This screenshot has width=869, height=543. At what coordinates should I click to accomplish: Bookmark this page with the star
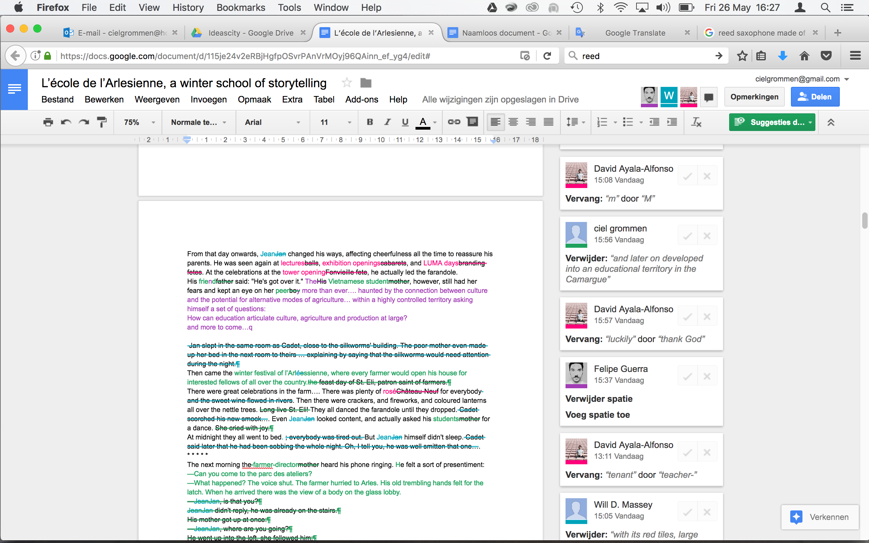click(742, 56)
